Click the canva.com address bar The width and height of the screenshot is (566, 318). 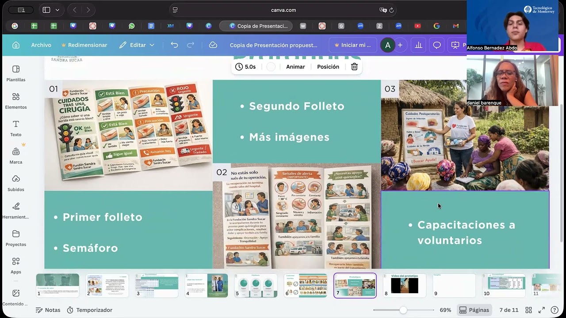(283, 10)
